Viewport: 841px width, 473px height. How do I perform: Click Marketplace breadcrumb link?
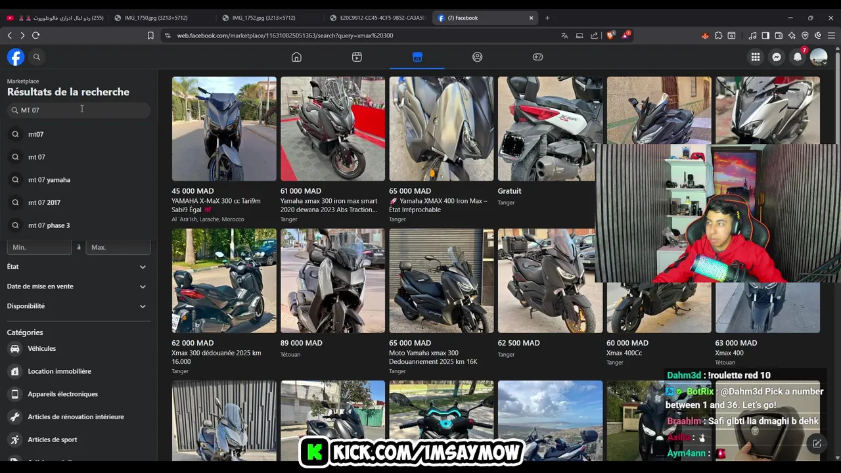[x=23, y=81]
